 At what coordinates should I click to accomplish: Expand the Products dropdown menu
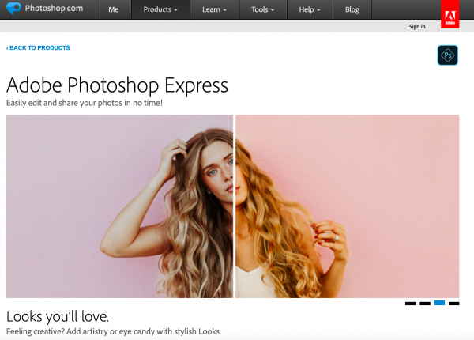[160, 9]
